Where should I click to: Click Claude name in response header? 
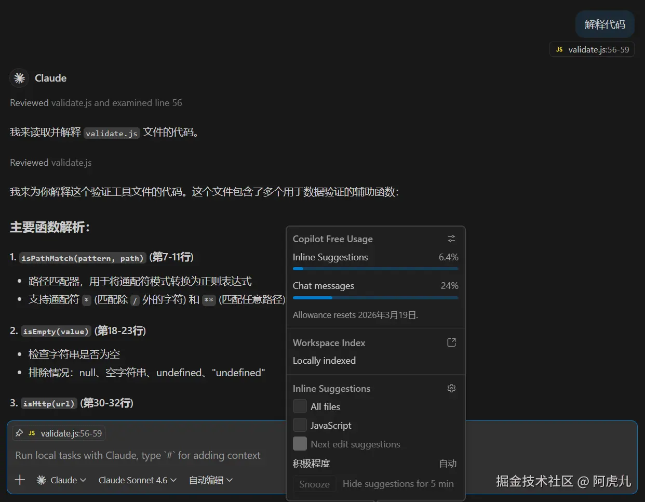(x=50, y=78)
